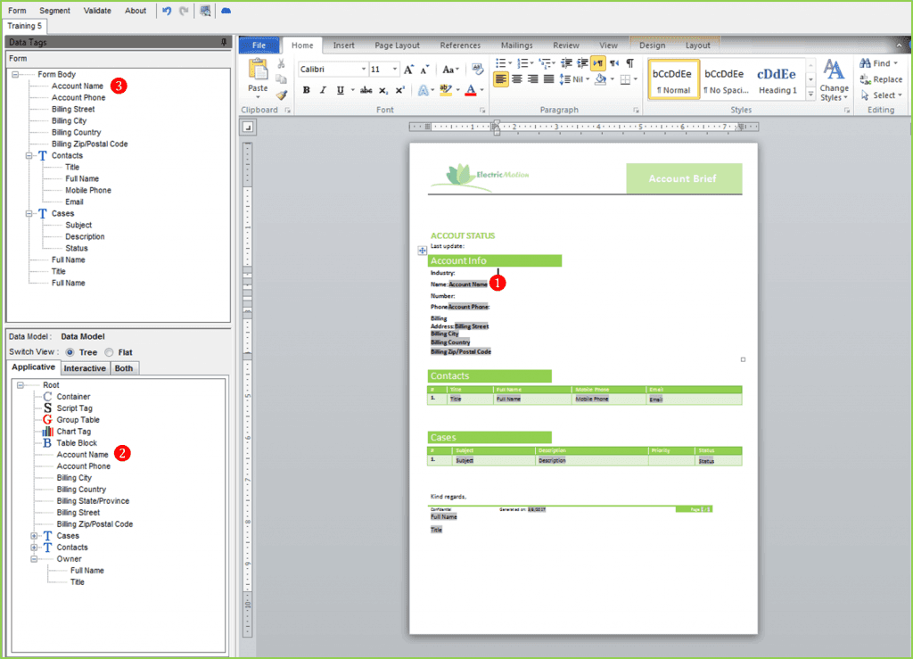Click Increase Indent icon
This screenshot has height=659, width=913.
[582, 63]
